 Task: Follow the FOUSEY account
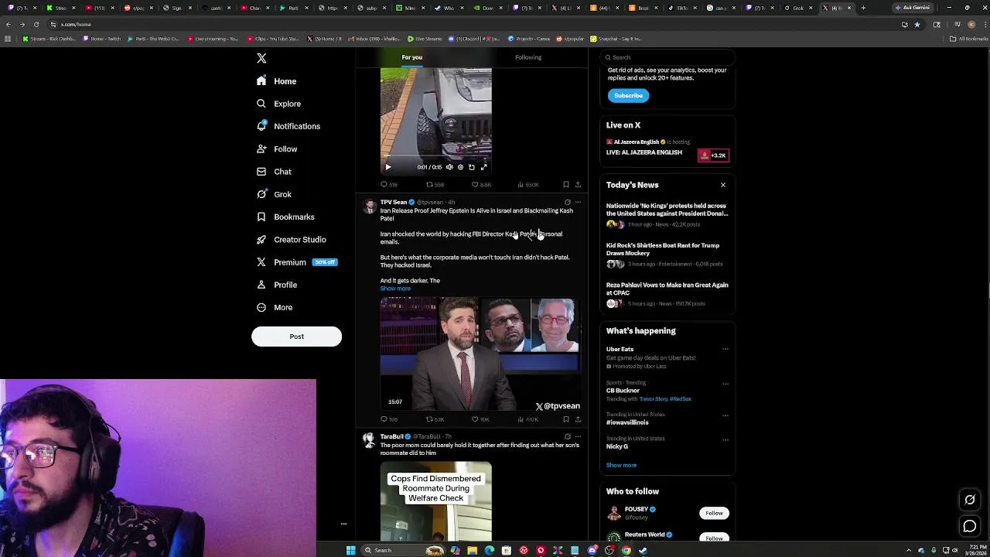point(714,513)
